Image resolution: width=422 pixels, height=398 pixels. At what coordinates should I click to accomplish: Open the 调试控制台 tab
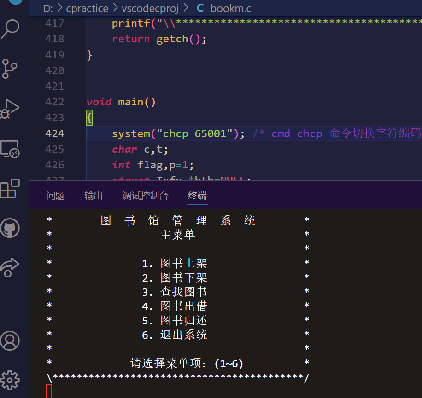pos(146,196)
